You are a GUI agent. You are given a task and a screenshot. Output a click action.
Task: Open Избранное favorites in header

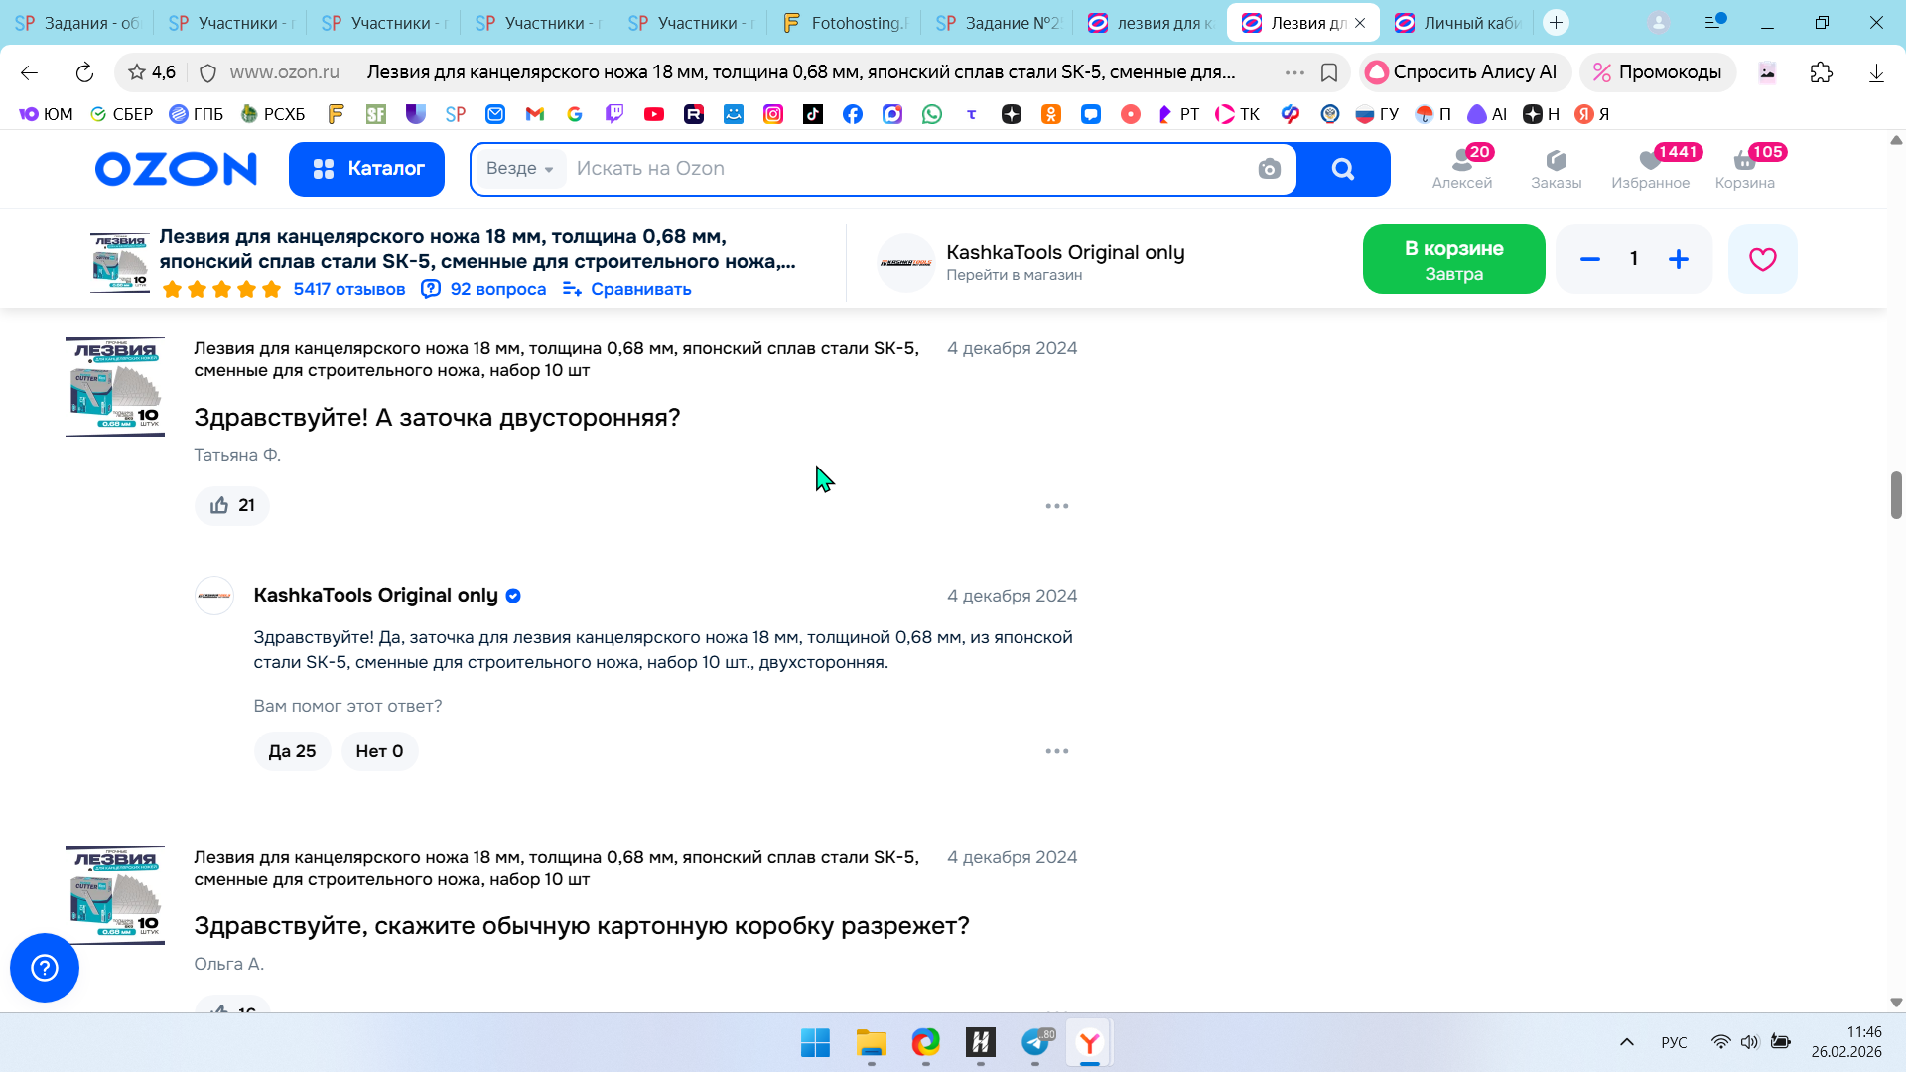pos(1650,168)
